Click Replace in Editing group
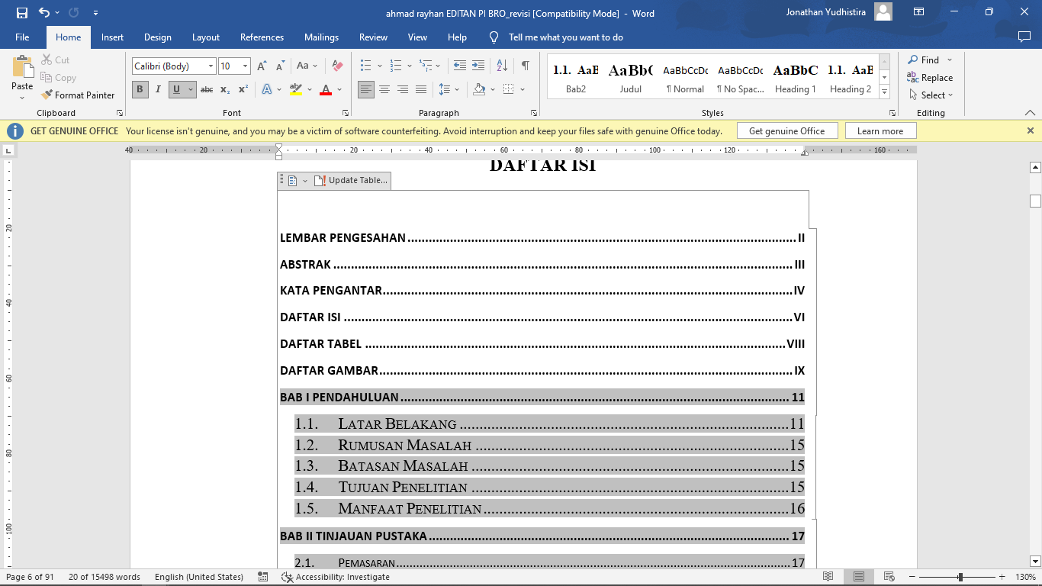The width and height of the screenshot is (1042, 586). pyautogui.click(x=930, y=78)
